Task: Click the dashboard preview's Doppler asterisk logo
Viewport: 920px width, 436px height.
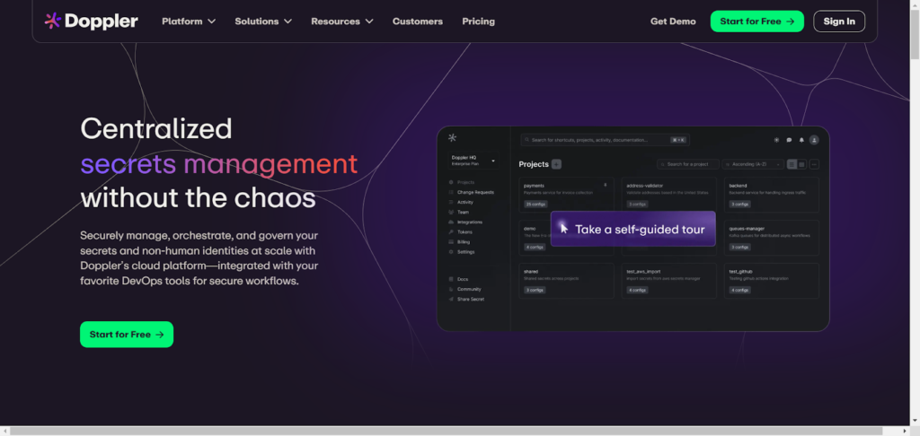Action: pos(452,138)
